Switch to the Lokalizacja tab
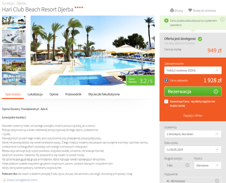The width and height of the screenshot is (226, 183). pyautogui.click(x=35, y=94)
